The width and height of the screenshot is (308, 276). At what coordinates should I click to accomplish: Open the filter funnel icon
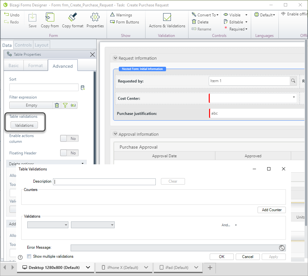point(65,105)
